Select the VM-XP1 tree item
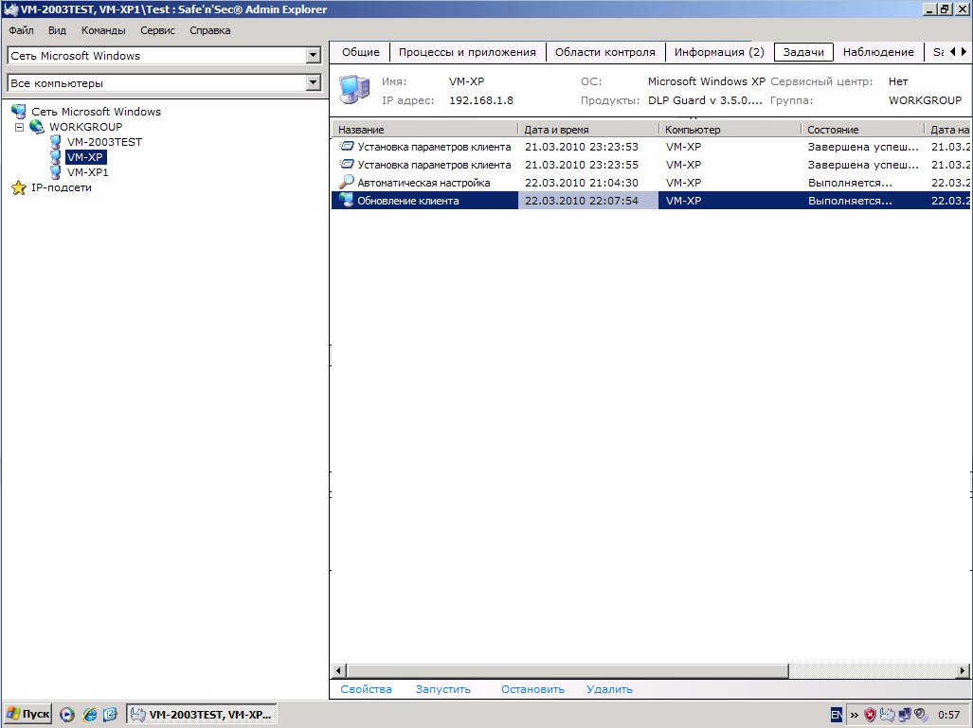This screenshot has height=728, width=973. tap(87, 172)
